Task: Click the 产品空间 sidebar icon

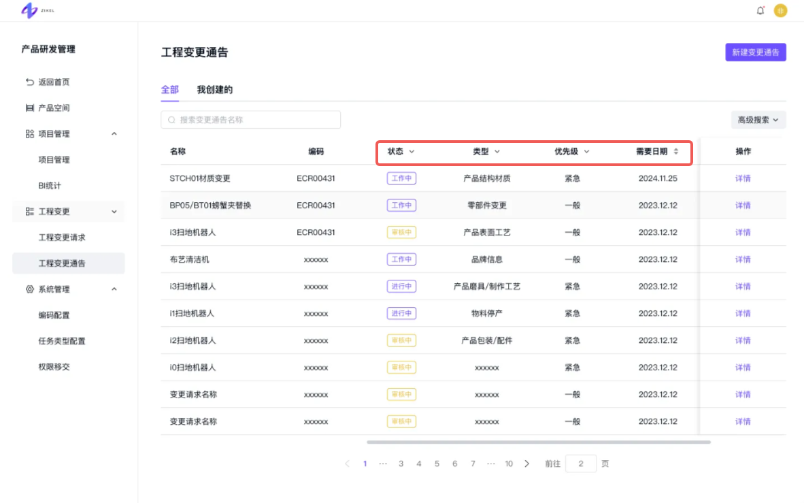Action: [30, 108]
